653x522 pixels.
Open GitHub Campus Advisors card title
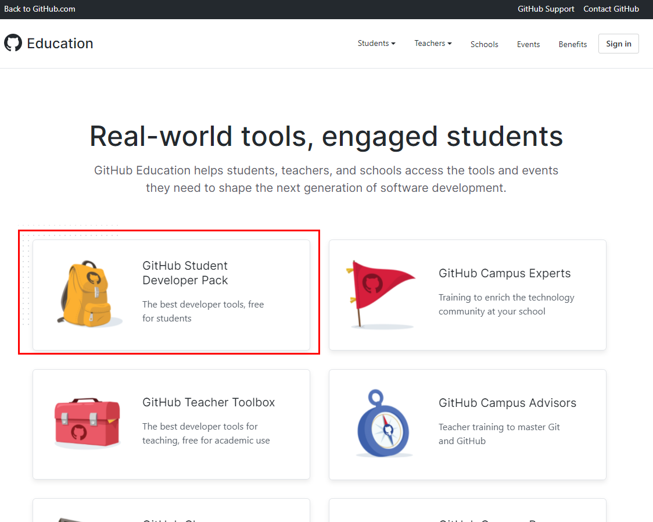(x=507, y=403)
